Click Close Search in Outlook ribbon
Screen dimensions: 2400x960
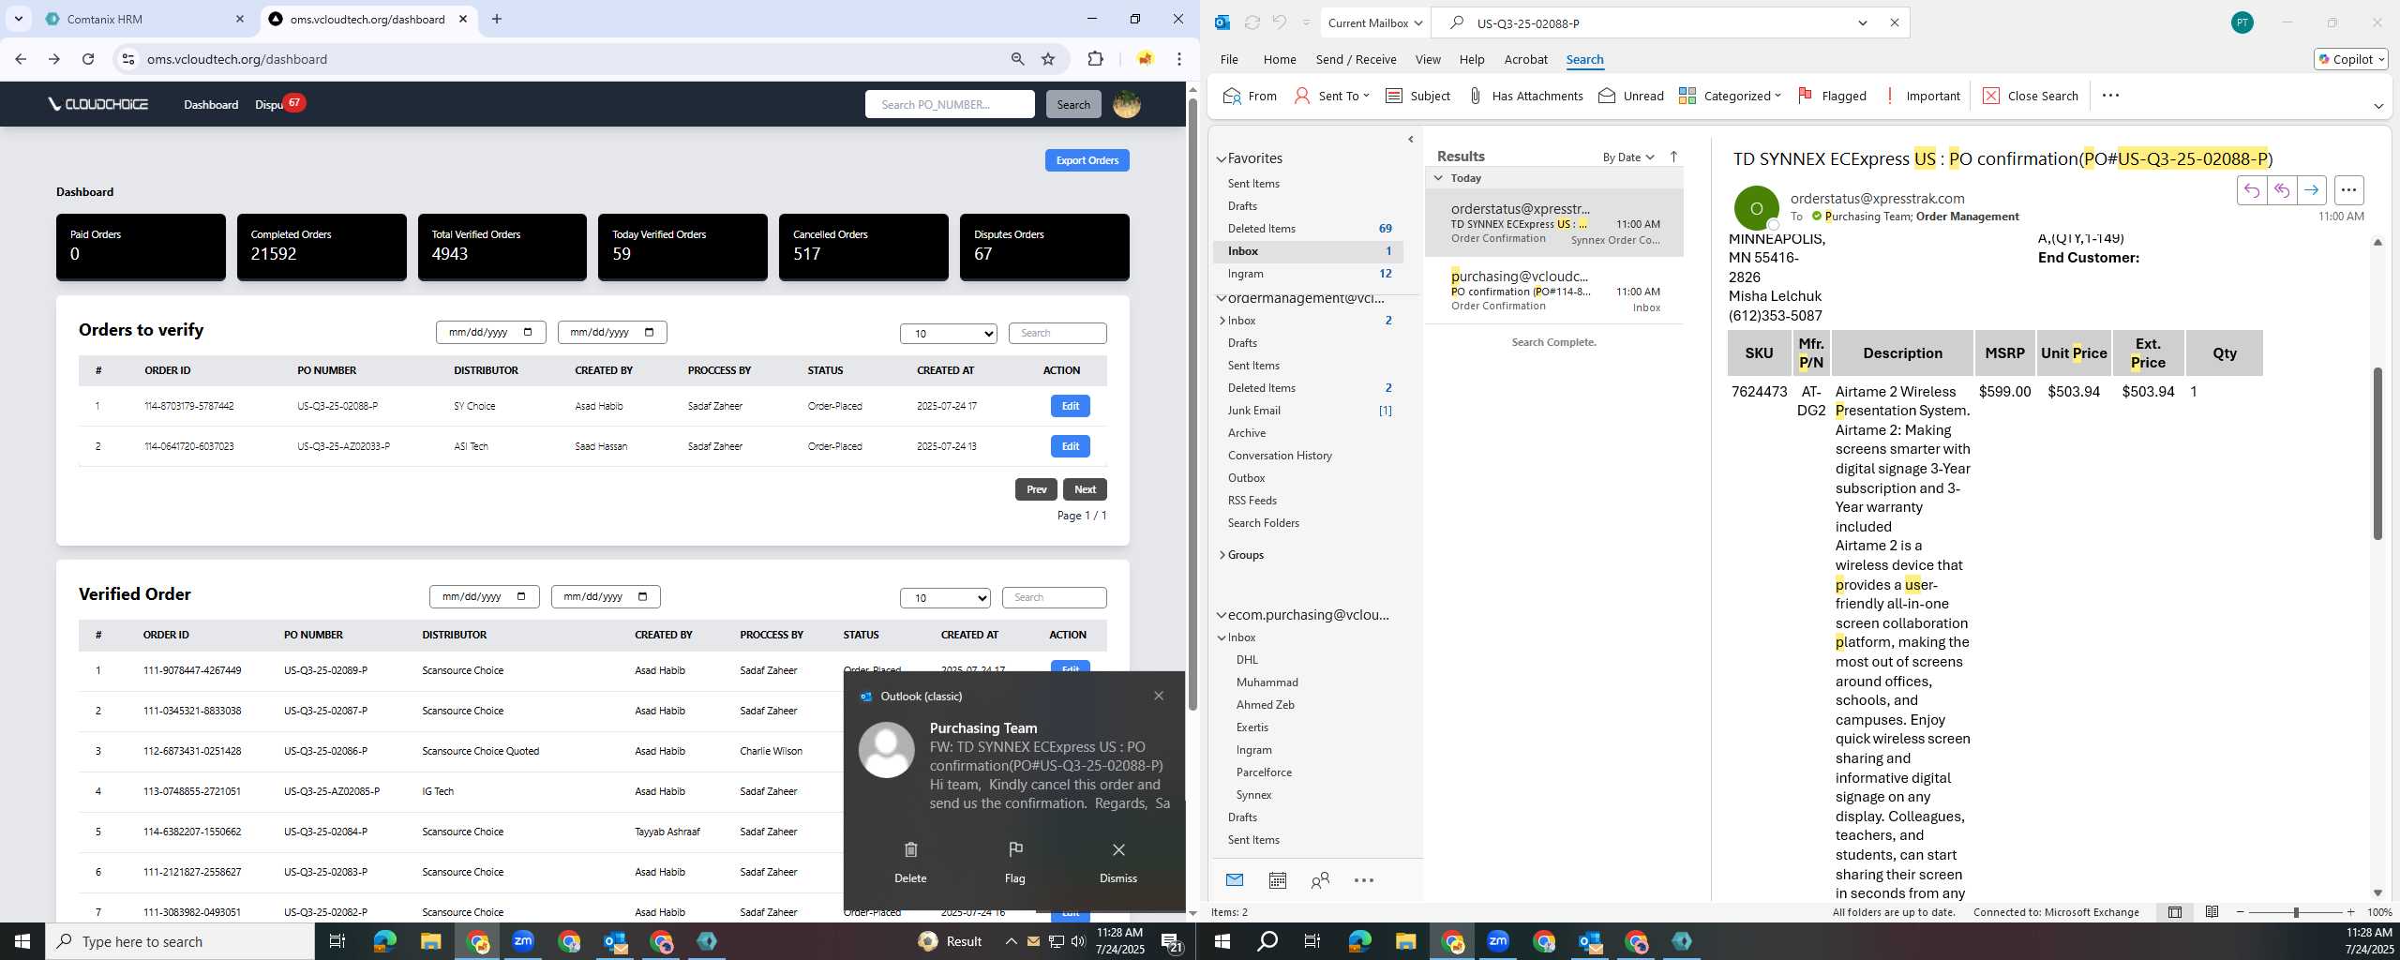[2031, 96]
